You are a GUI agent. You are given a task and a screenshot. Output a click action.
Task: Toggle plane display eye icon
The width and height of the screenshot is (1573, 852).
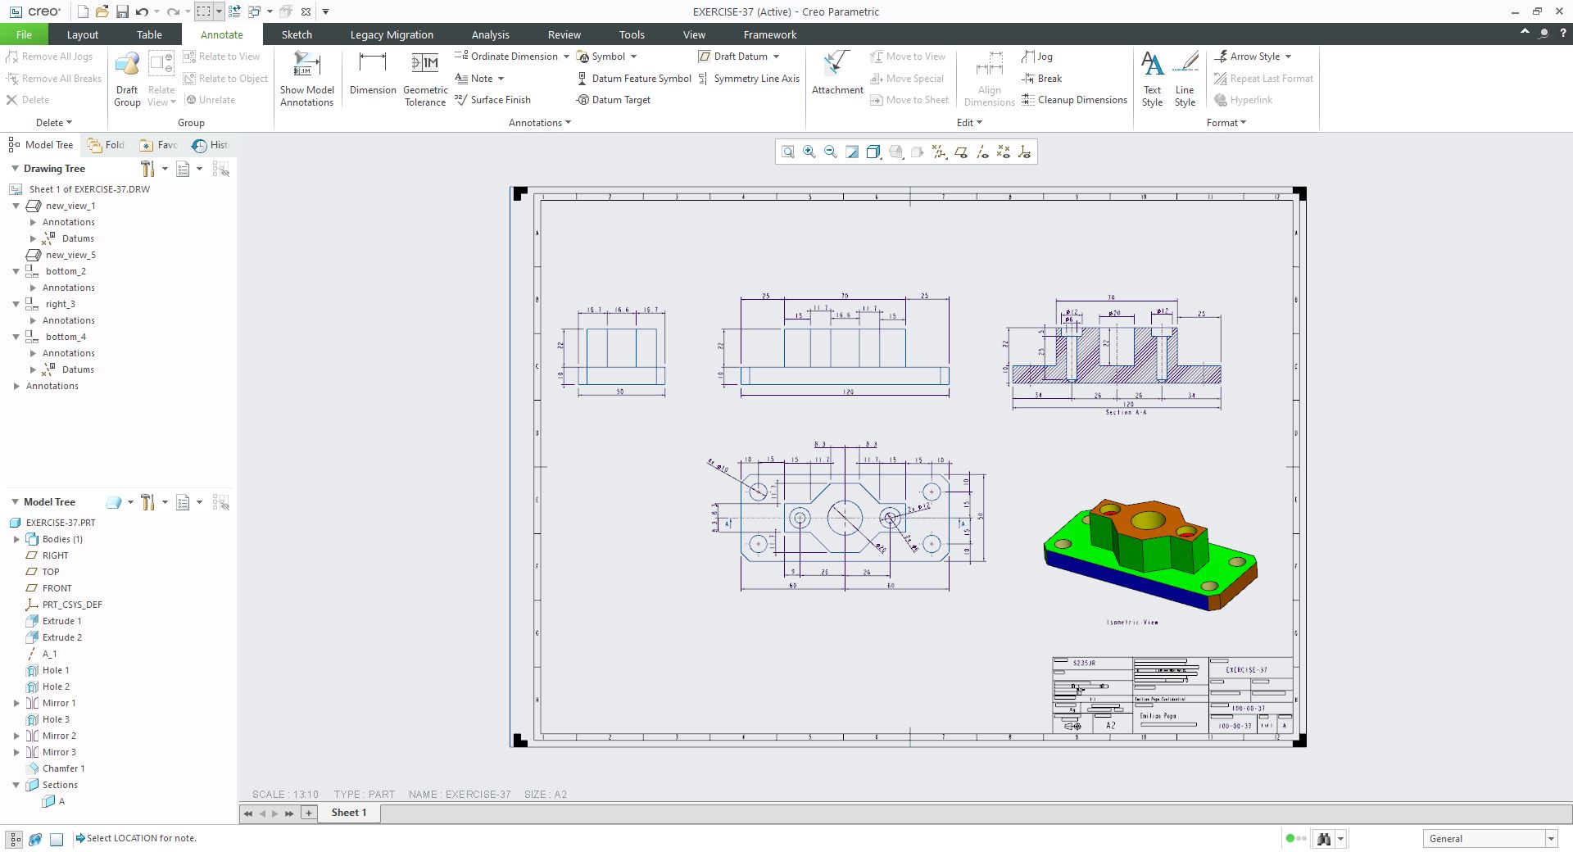tap(961, 152)
